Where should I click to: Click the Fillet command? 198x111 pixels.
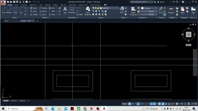tap(52, 11)
